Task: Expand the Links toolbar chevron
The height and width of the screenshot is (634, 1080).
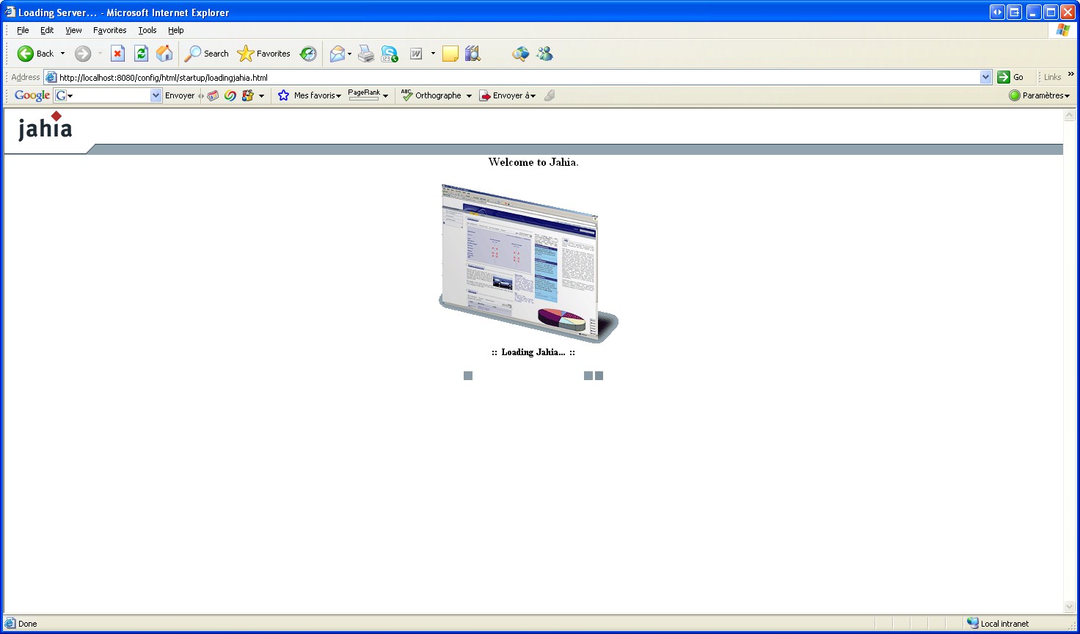Action: 1071,74
